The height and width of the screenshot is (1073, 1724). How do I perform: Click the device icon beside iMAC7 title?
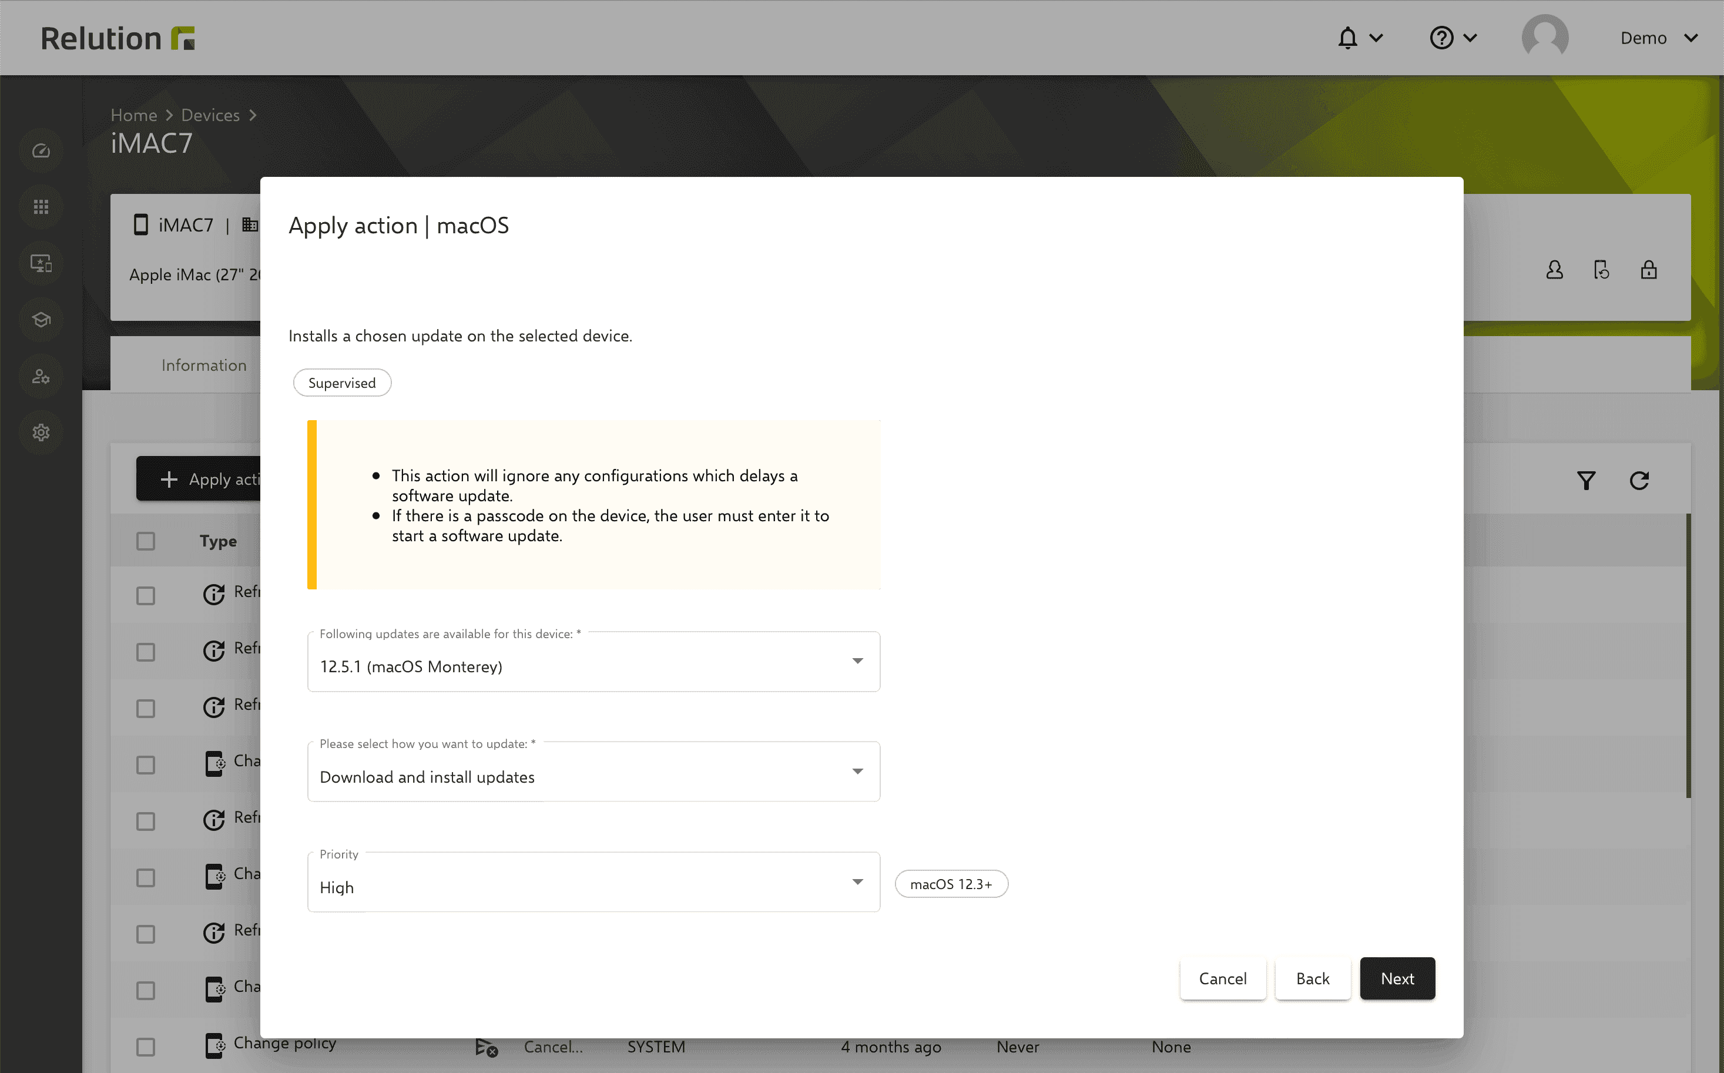pyautogui.click(x=140, y=225)
